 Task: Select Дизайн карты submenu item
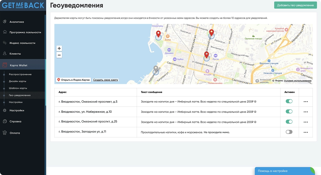(x=18, y=81)
